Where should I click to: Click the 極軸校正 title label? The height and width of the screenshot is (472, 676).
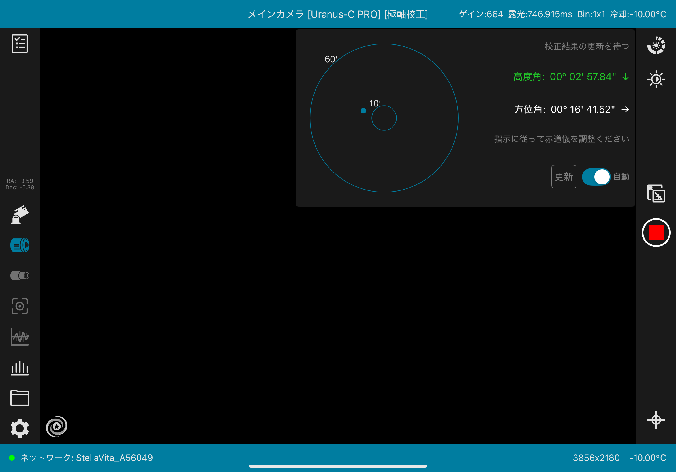(406, 14)
